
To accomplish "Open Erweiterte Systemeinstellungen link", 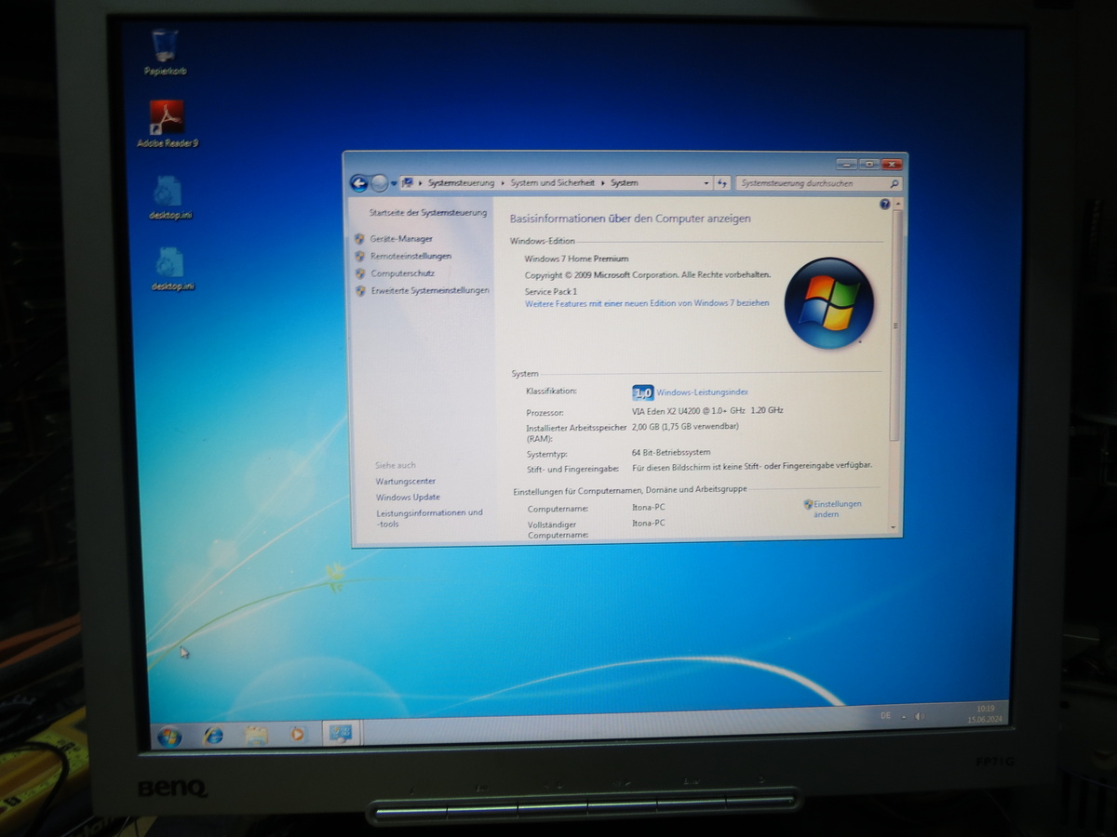I will pos(430,290).
